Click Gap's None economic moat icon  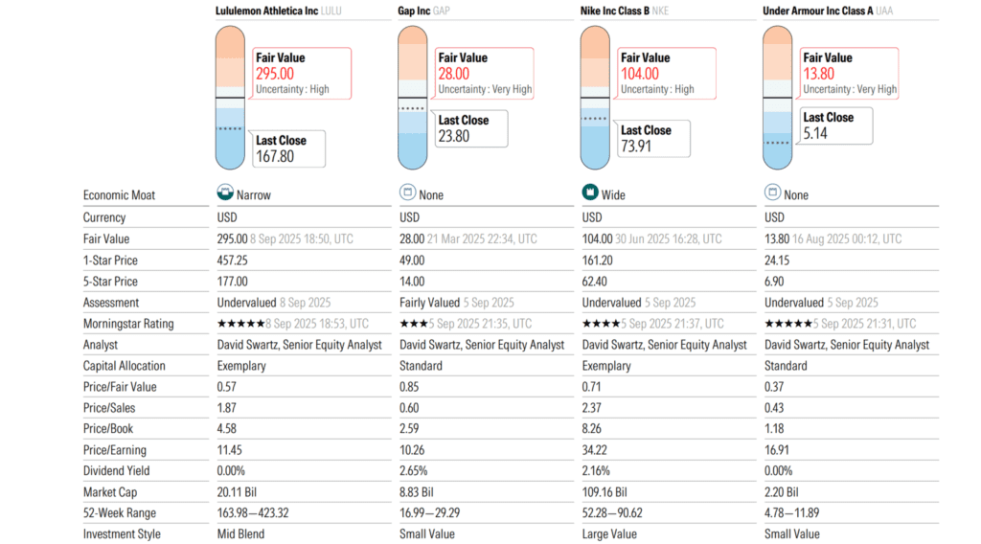pyautogui.click(x=406, y=193)
